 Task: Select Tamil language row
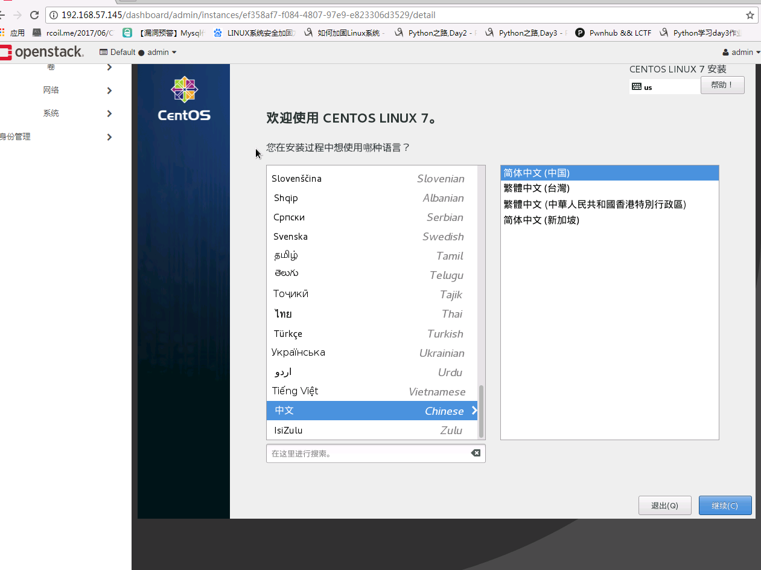(372, 256)
